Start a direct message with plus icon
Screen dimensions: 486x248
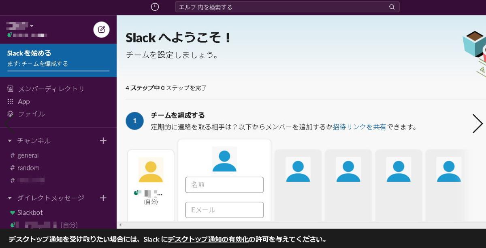(103, 198)
